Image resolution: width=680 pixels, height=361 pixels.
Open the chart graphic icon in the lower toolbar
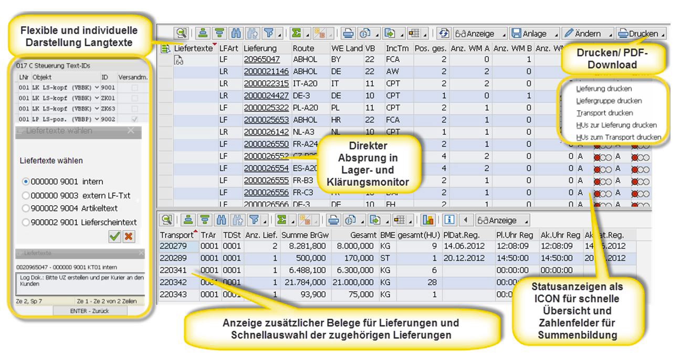[429, 220]
